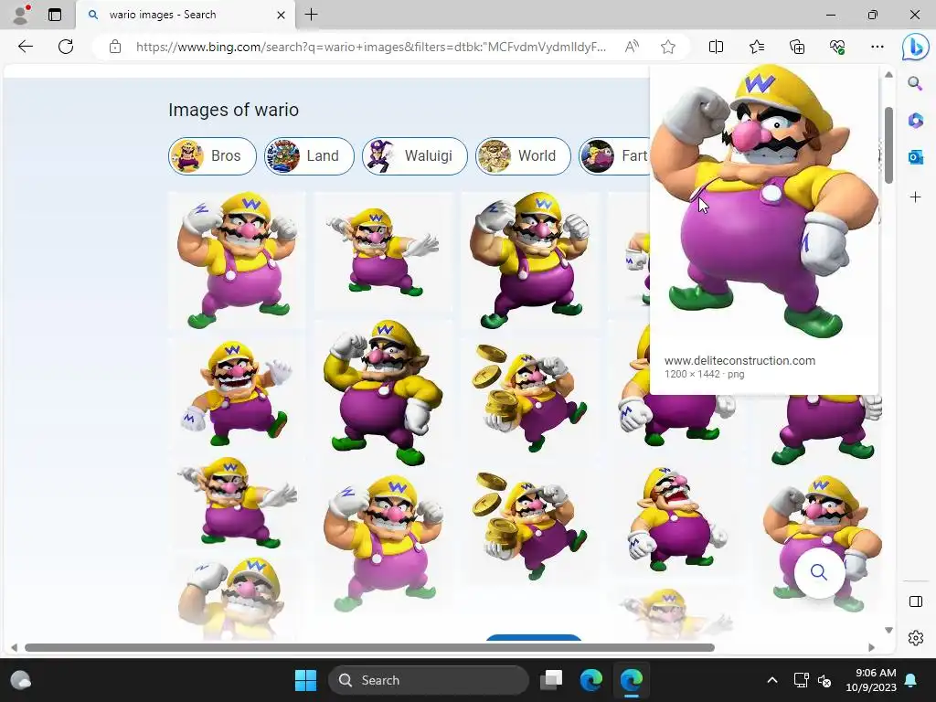The image size is (936, 702).
Task: Filter images by Waluigi
Action: coord(414,155)
